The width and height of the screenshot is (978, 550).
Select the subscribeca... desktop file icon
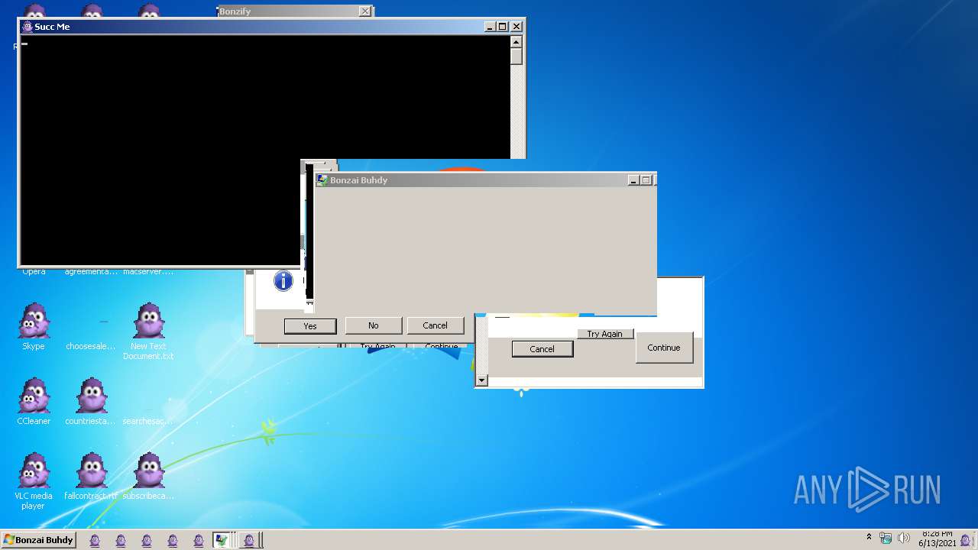click(x=148, y=477)
